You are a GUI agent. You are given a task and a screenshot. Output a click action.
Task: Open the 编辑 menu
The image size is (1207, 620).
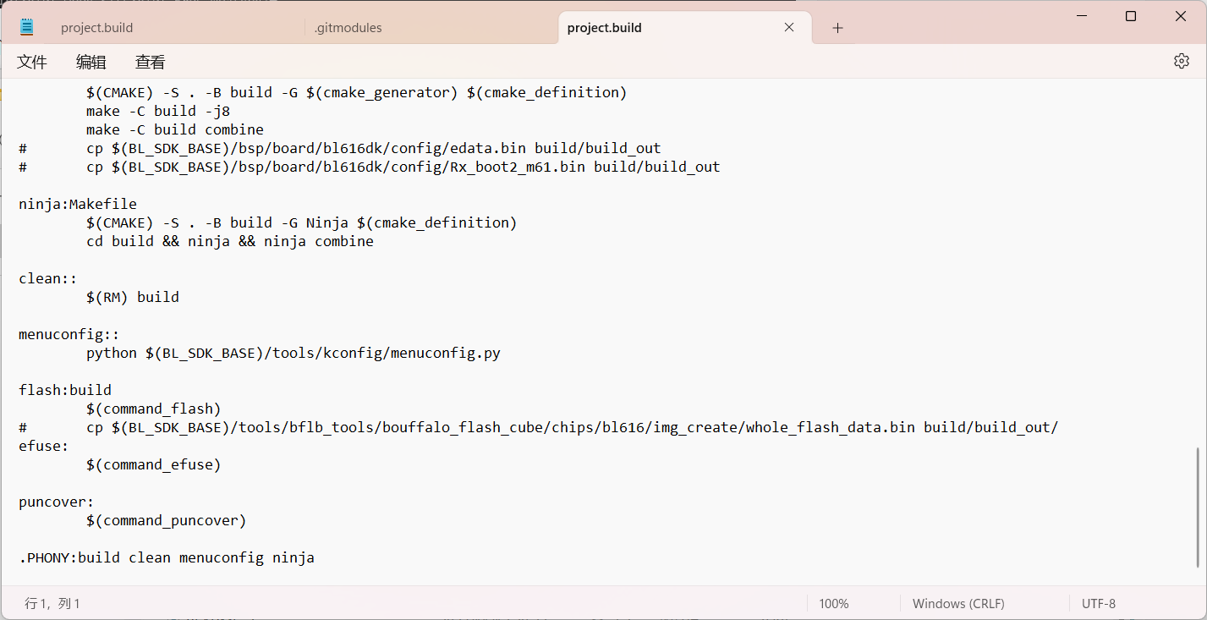(91, 62)
